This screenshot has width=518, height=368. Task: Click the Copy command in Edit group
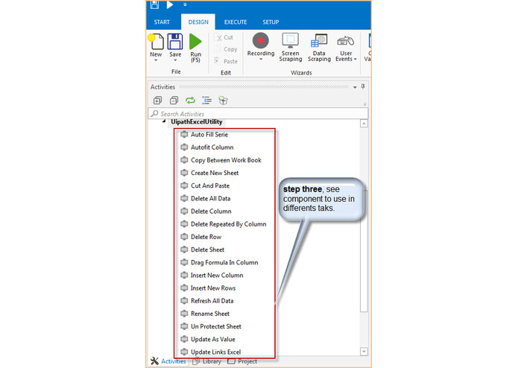pyautogui.click(x=227, y=49)
